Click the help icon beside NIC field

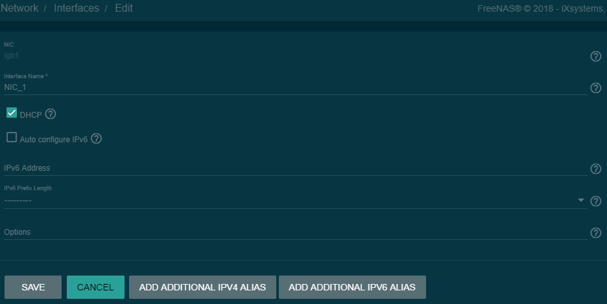(x=595, y=56)
